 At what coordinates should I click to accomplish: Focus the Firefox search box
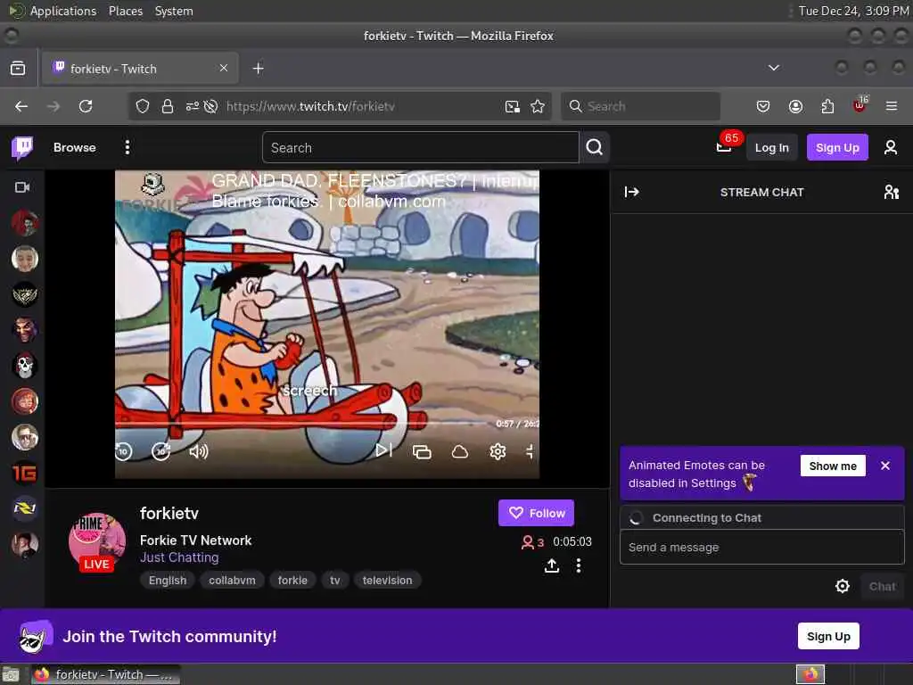[x=640, y=106]
